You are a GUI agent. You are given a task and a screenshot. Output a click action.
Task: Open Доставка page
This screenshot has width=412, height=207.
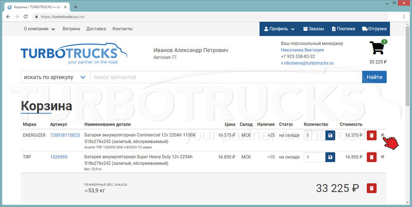click(96, 29)
